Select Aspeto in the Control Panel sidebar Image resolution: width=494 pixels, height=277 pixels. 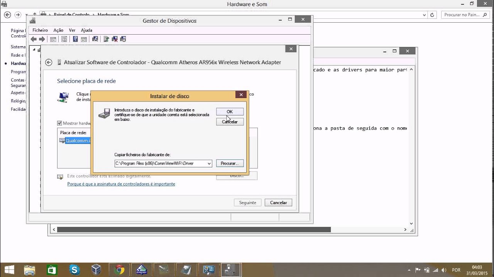pos(18,93)
